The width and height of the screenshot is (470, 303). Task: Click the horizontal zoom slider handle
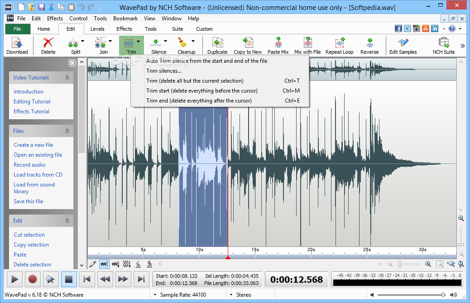[x=399, y=264]
